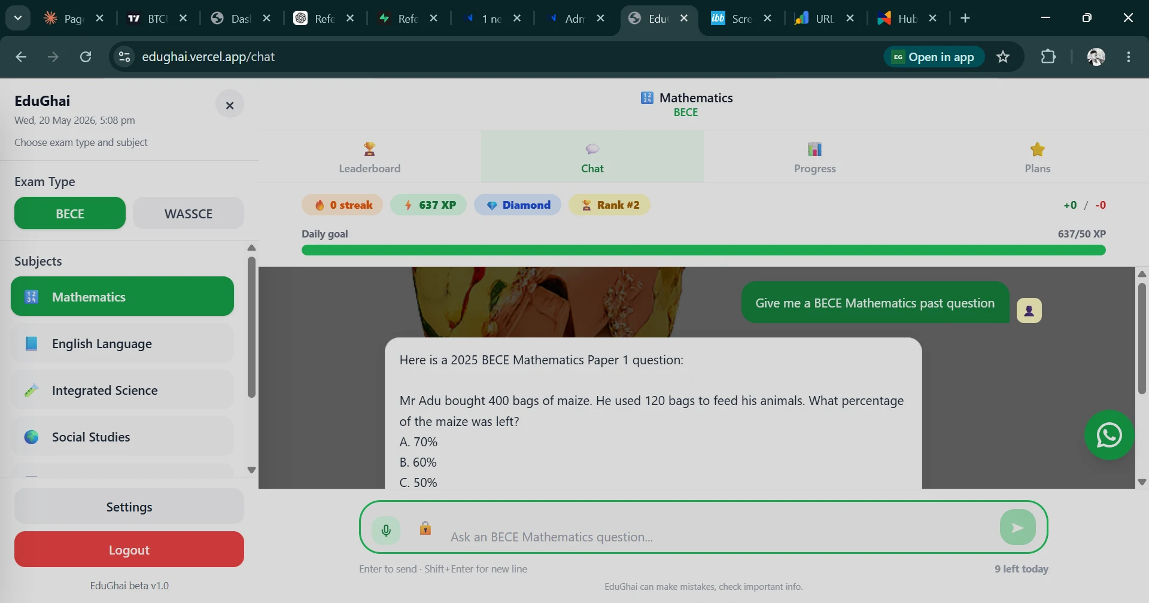This screenshot has height=603, width=1149.
Task: Click the Chat speech bubble icon
Action: (592, 149)
